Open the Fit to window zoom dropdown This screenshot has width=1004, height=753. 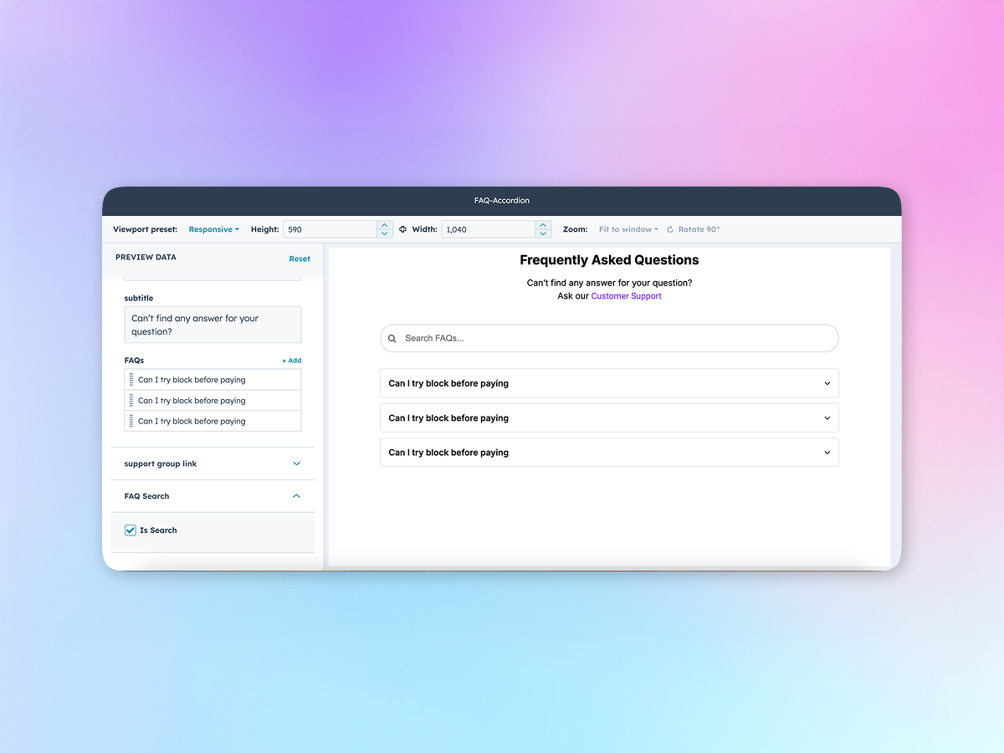(x=627, y=228)
